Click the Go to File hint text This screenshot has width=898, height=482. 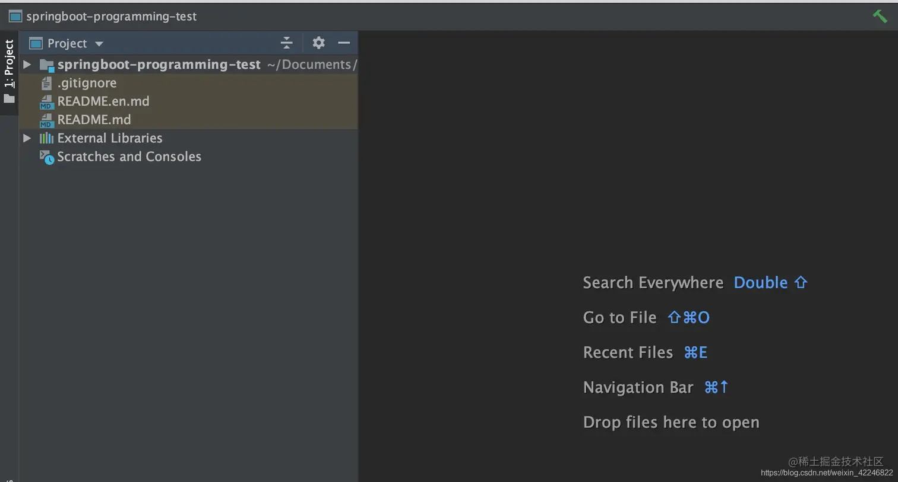click(619, 317)
